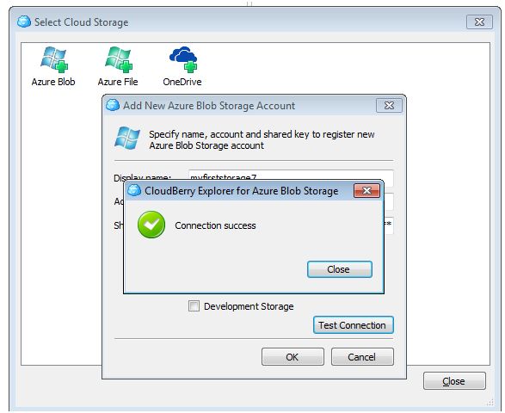505x413 pixels.
Task: Click the Add New Azure Blob title icon
Action: [x=113, y=105]
